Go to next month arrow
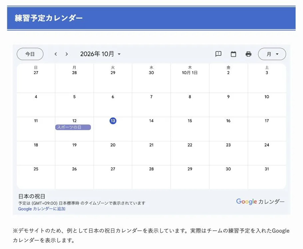This screenshot has height=249, width=303. [x=67, y=54]
